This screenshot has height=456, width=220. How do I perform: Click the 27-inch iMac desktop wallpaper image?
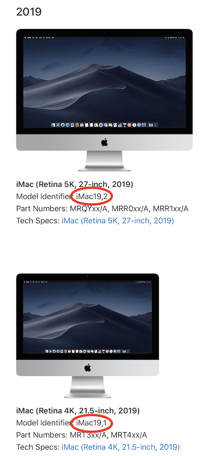coord(104,82)
